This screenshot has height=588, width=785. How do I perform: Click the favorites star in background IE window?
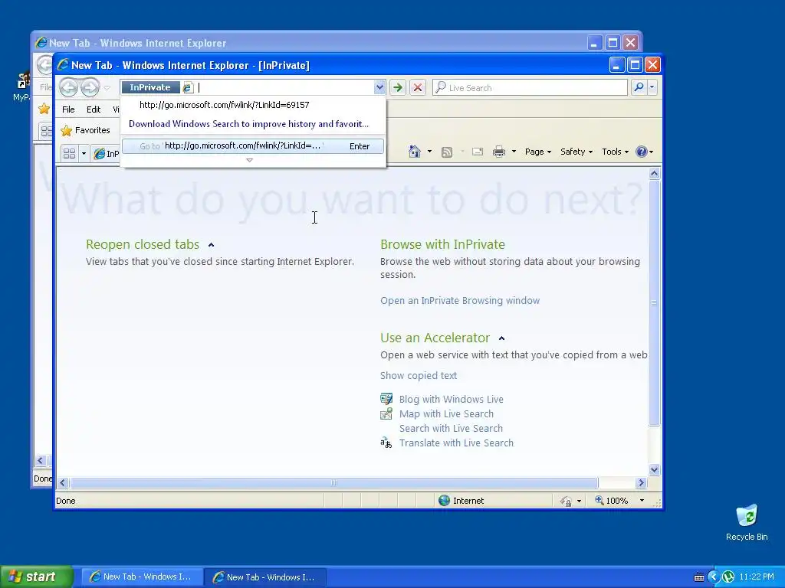click(44, 109)
